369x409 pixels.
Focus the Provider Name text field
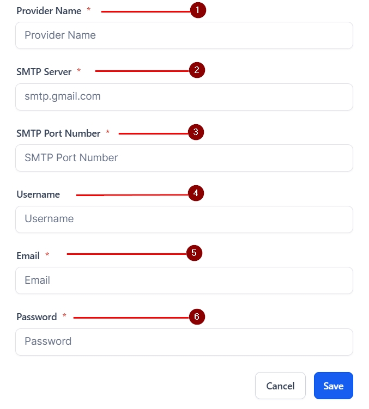tap(184, 35)
